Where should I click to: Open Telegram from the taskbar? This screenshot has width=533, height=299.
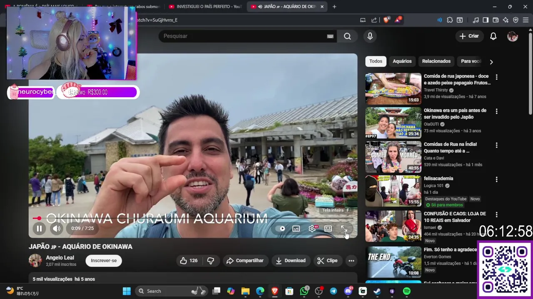click(x=334, y=291)
